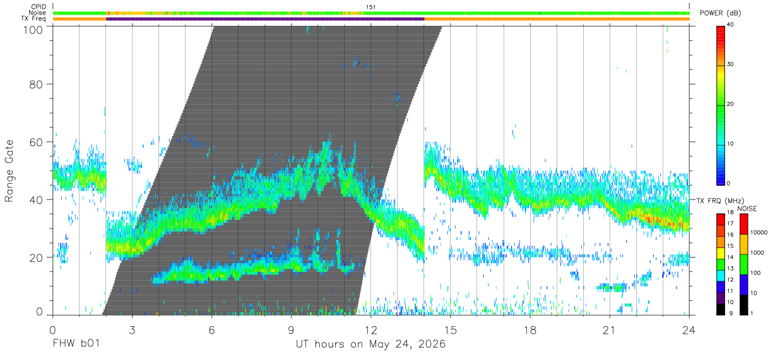The width and height of the screenshot is (775, 357).
Task: Click the '1' label on the NOISE legend
Action: [750, 313]
